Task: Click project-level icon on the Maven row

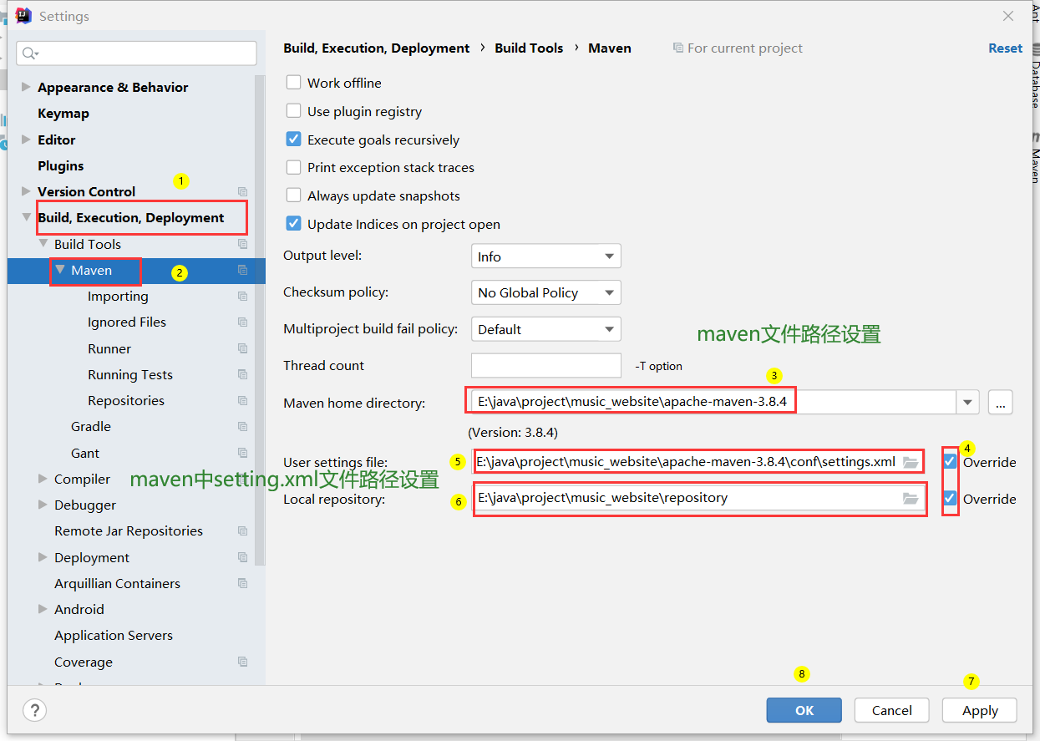Action: pos(242,270)
